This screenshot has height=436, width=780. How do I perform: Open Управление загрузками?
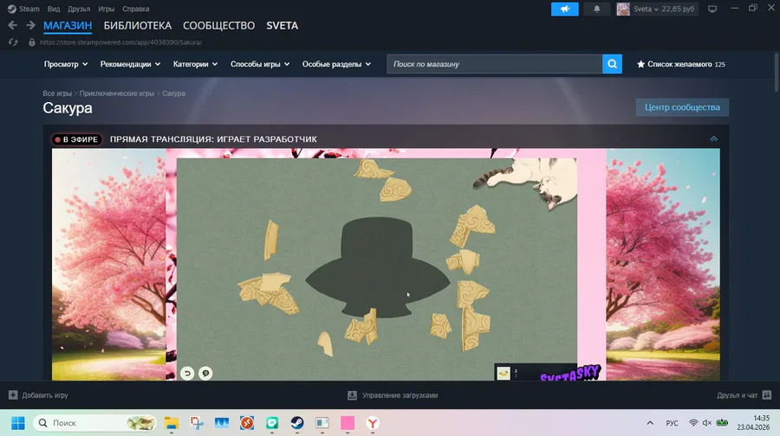(393, 395)
